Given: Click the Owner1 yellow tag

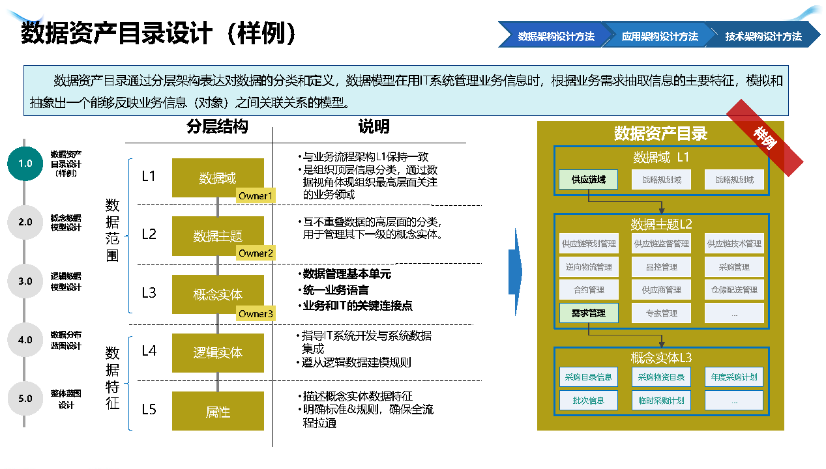Looking at the screenshot, I should (x=256, y=196).
